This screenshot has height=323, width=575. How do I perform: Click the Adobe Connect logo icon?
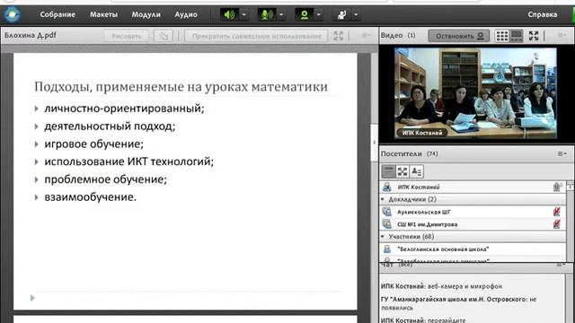(12, 14)
